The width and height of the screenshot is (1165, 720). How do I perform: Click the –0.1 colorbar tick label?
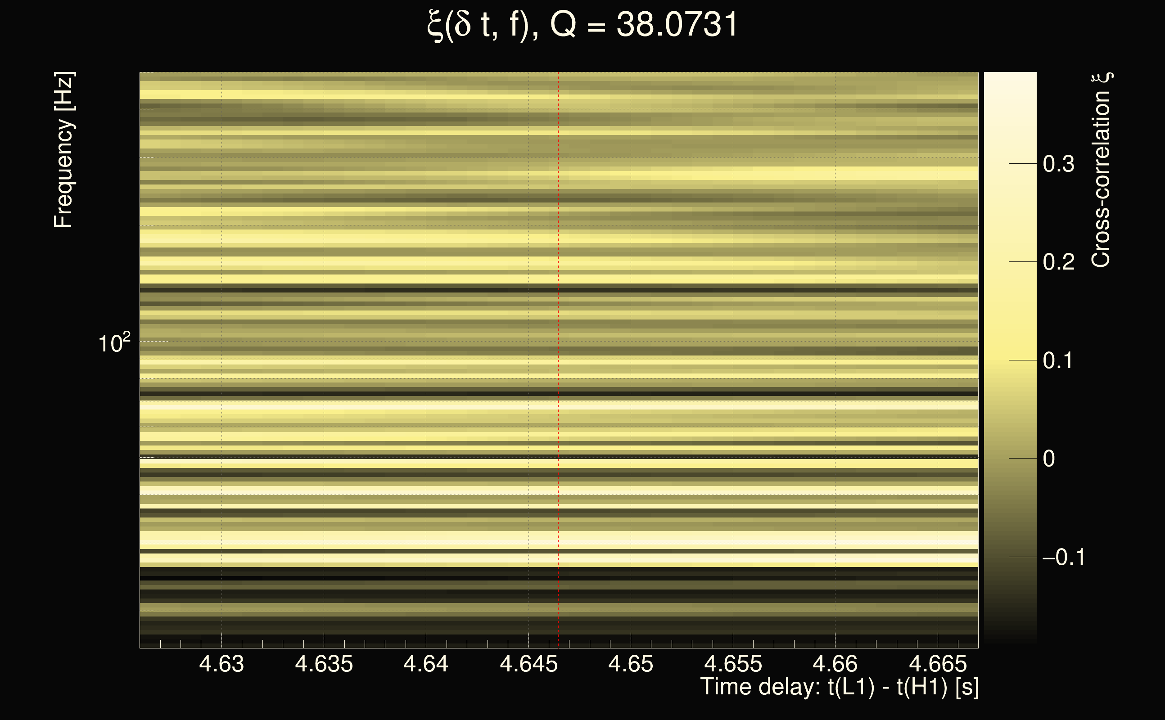[x=1064, y=558]
